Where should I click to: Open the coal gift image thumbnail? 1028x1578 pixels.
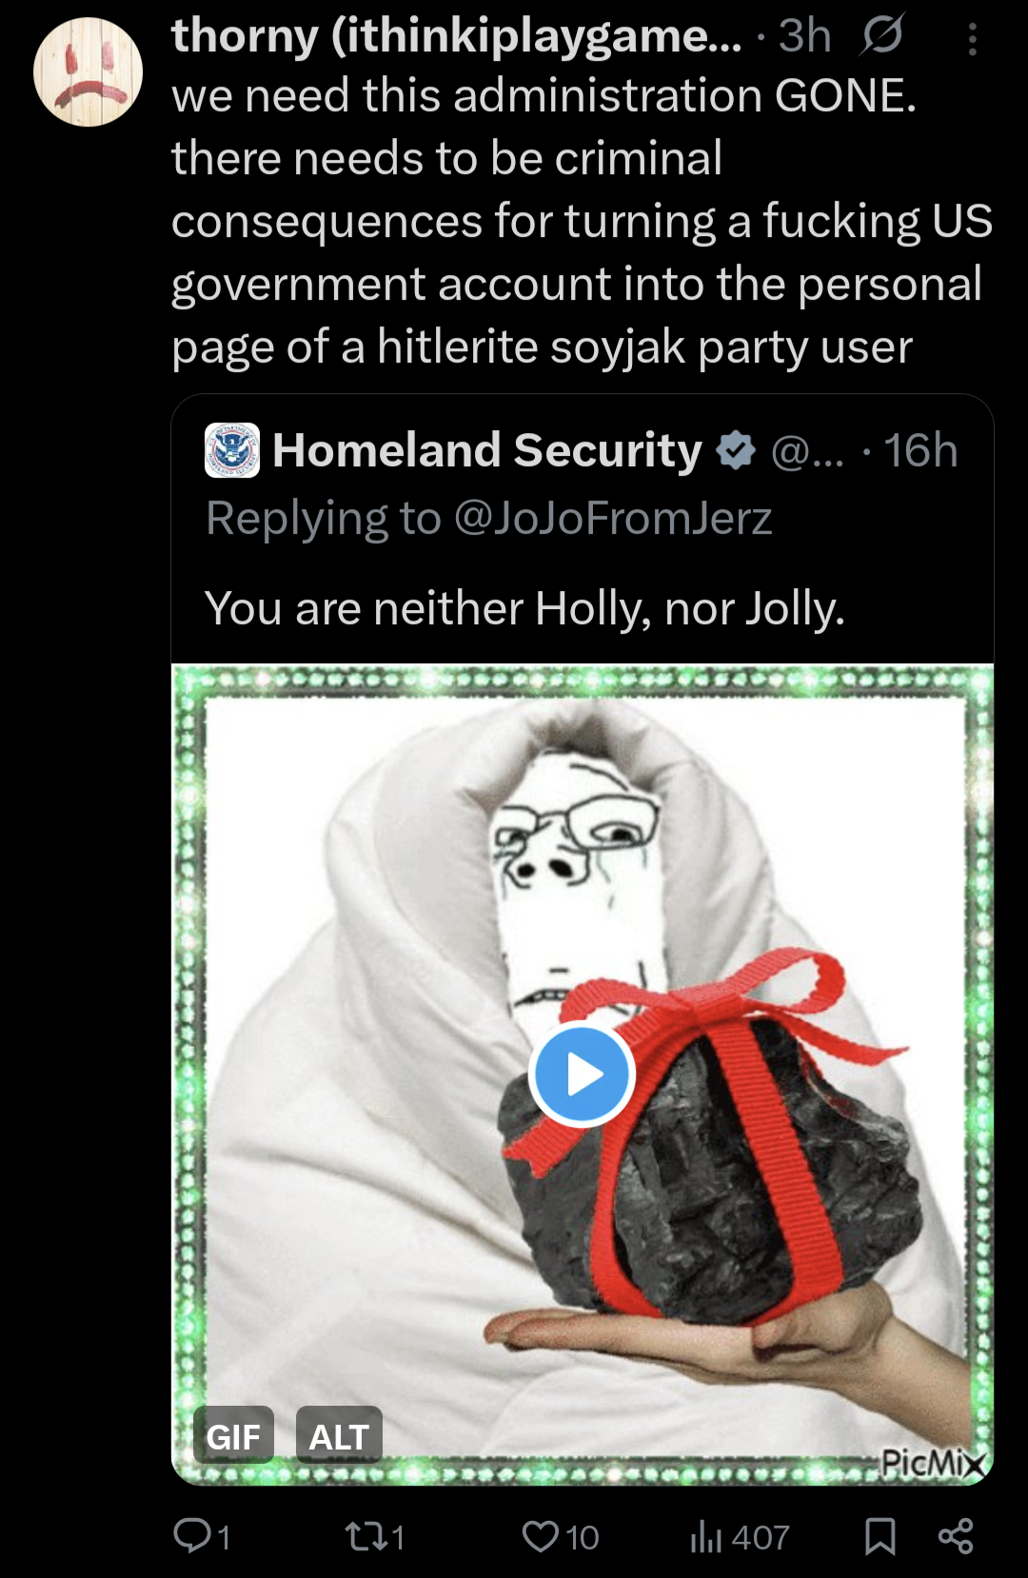click(x=583, y=1074)
